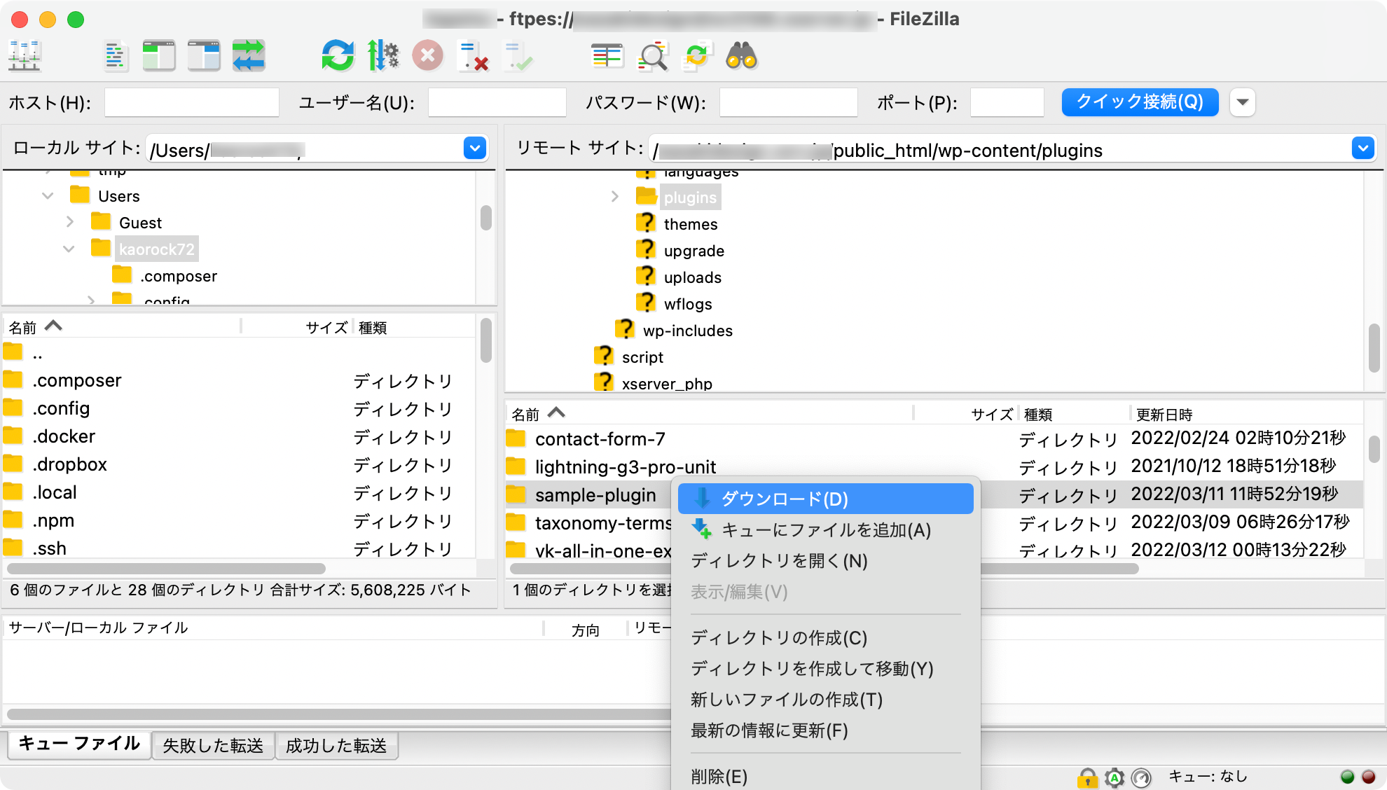Viewport: 1387px width, 790px height.
Task: Toggle the remote directory tree icon
Action: click(x=204, y=56)
